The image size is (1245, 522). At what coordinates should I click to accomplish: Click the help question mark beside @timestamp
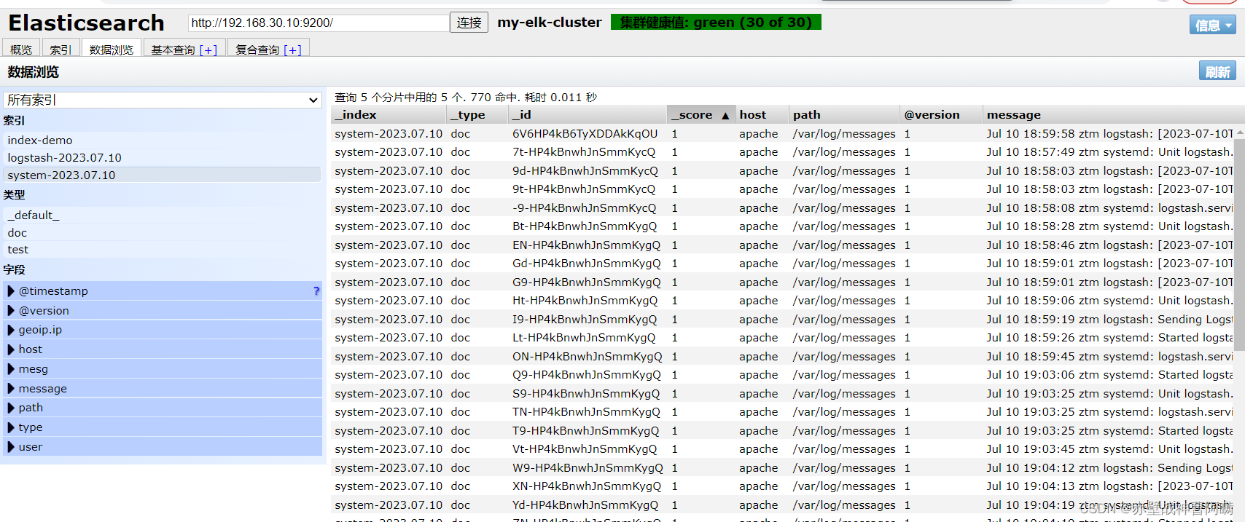[x=316, y=290]
